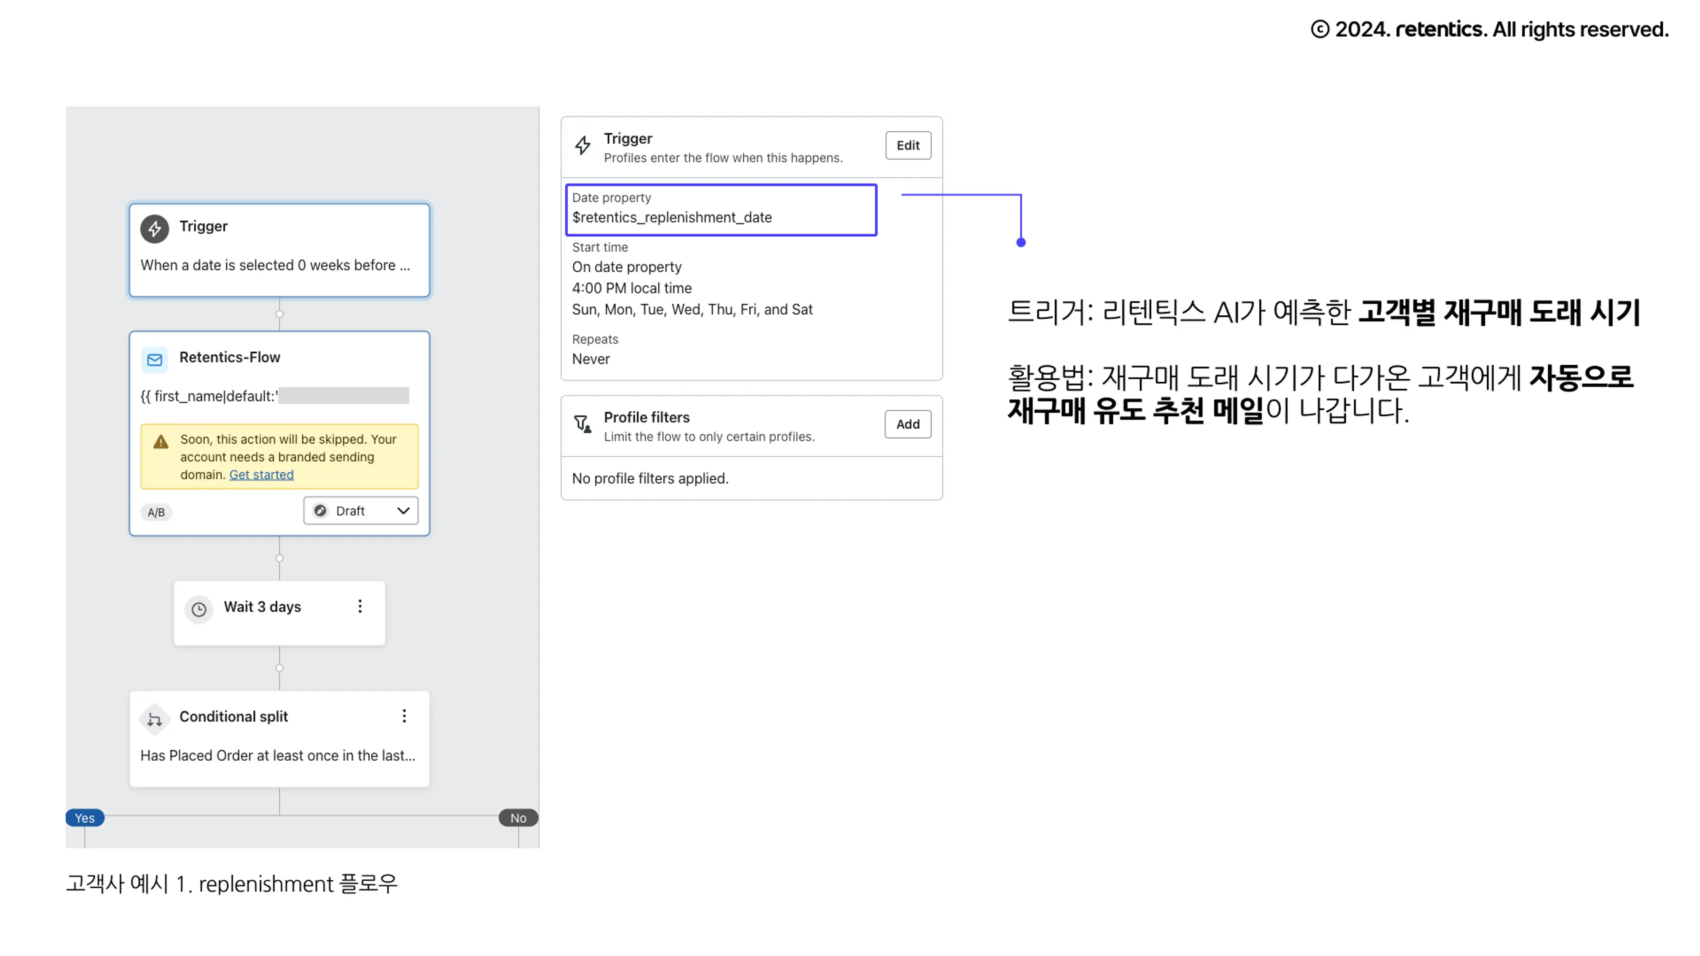The height and width of the screenshot is (956, 1700).
Task: Click the warning triangle icon in yellow notice
Action: (160, 441)
